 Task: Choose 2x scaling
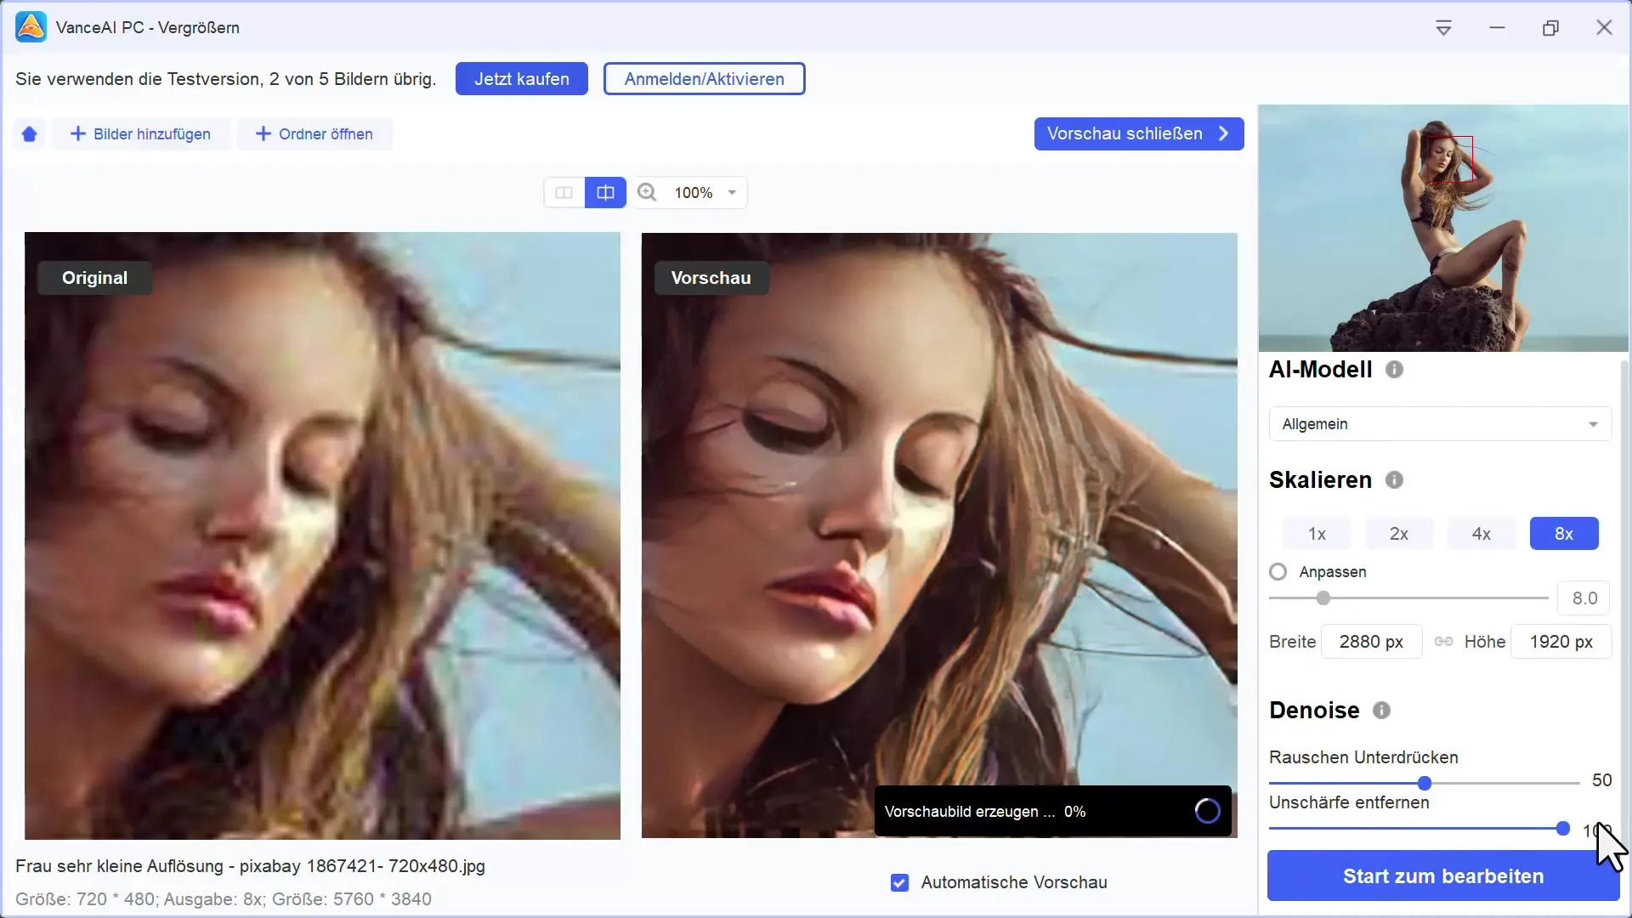[1399, 534]
